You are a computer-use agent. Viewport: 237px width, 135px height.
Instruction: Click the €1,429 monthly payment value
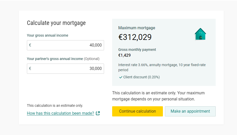pyautogui.click(x=124, y=55)
